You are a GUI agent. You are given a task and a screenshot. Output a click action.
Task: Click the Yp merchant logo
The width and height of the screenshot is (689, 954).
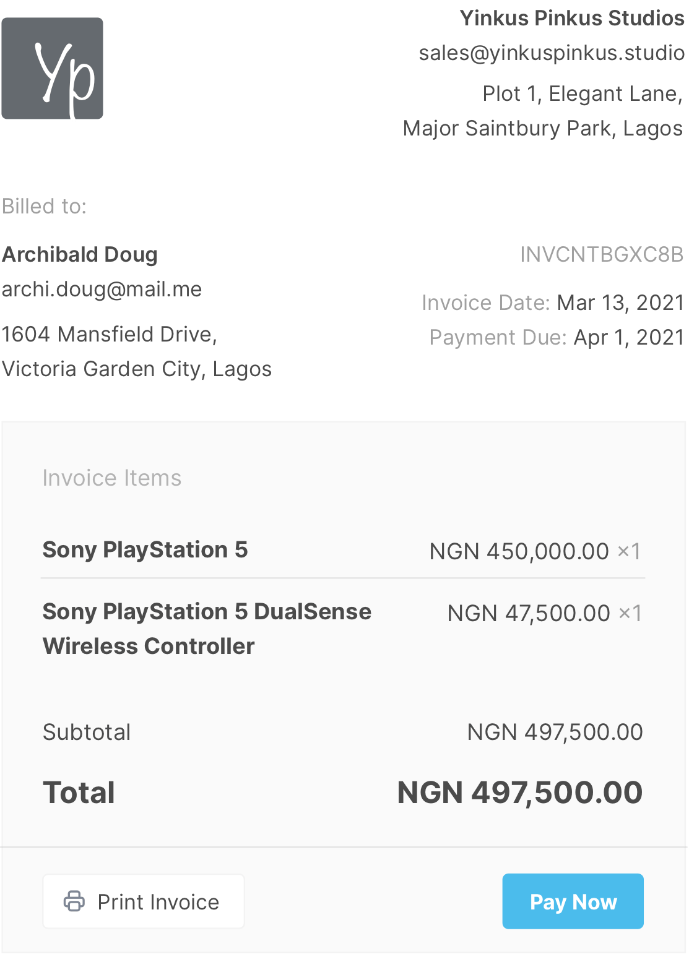pos(52,69)
